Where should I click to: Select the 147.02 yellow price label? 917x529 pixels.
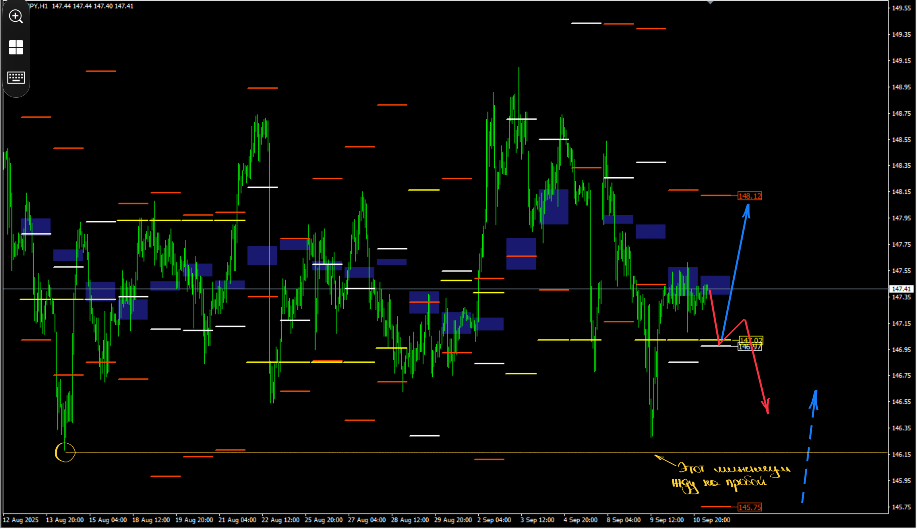(751, 340)
